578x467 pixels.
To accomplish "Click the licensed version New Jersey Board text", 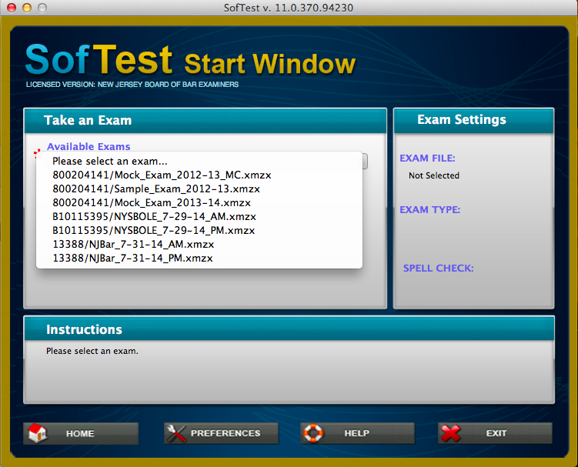I will coord(132,85).
